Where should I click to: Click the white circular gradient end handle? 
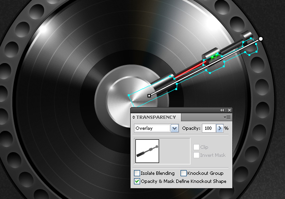click(x=261, y=39)
